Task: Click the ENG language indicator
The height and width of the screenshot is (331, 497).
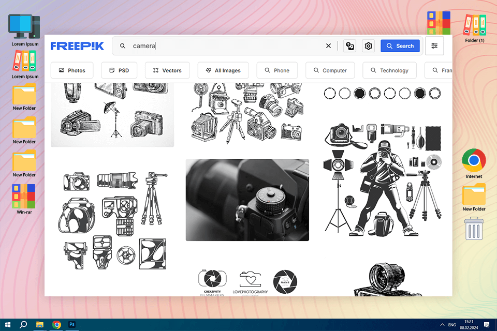Action: click(452, 325)
